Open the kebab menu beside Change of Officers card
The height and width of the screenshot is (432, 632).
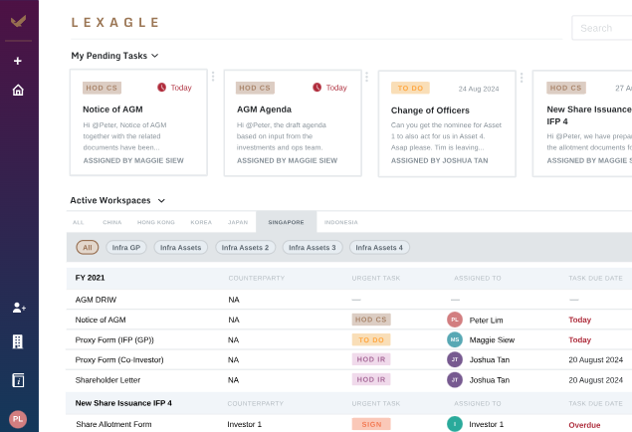click(x=522, y=78)
